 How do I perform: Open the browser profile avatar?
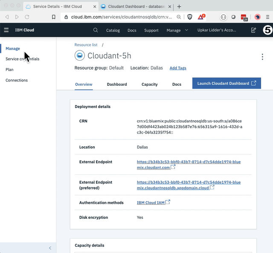[x=258, y=17]
